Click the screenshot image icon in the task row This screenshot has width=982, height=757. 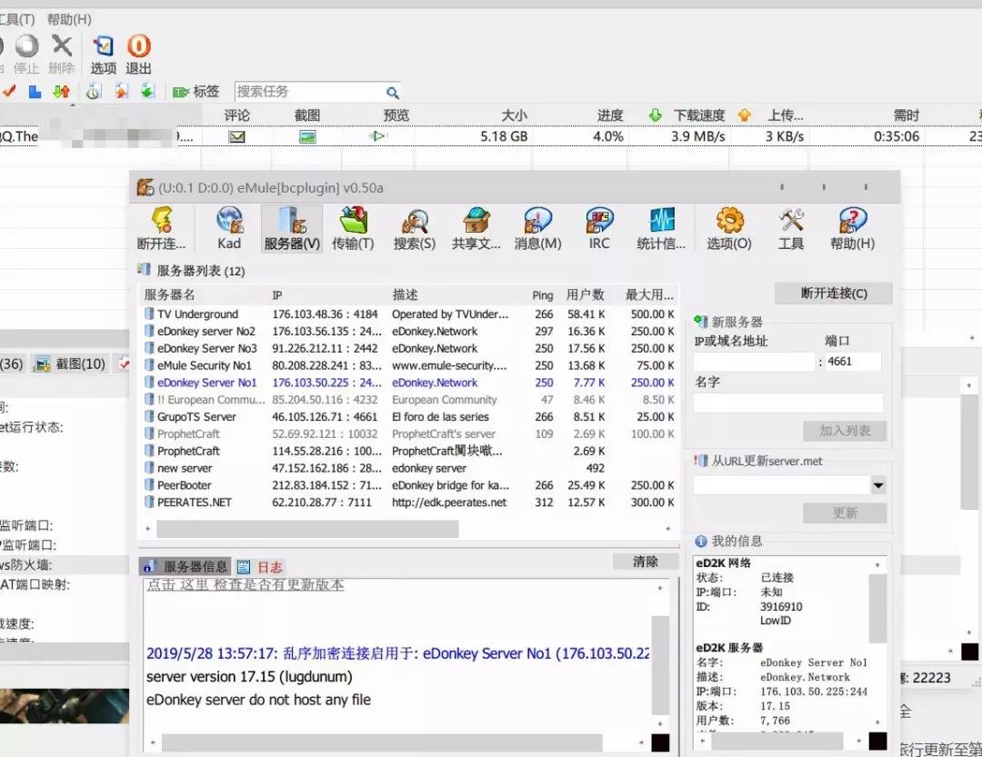pyautogui.click(x=307, y=136)
